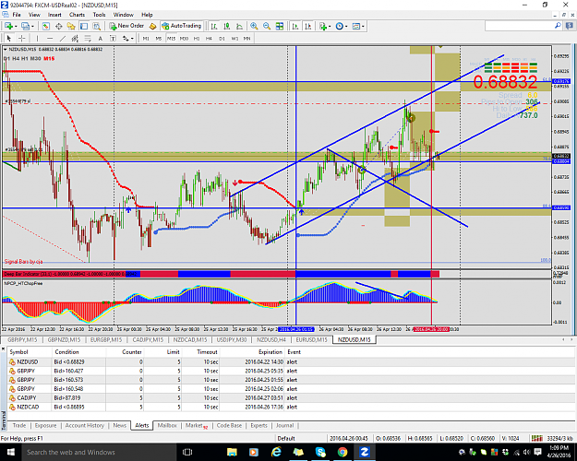Viewport: 577px width, 461px height.
Task: Toggle the Terminal window icon
Action: [84, 26]
